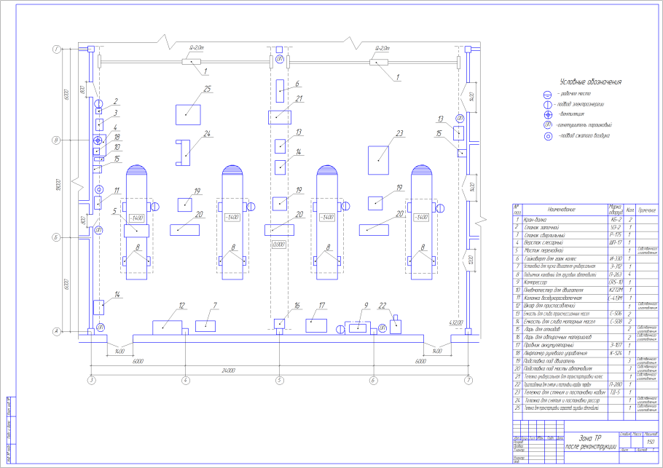663x468 pixels.
Task: Select the equipment rectangle with callout 7
Action: (205, 325)
